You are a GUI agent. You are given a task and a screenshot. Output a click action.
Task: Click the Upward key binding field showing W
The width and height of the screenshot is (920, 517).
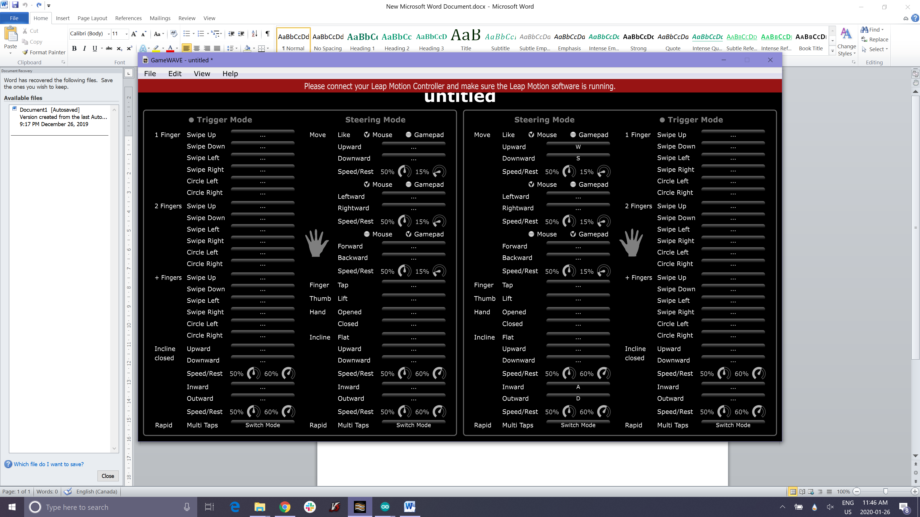coord(578,147)
